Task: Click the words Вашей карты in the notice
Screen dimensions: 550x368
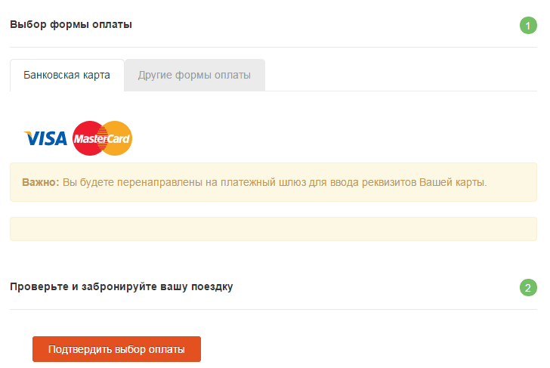Action: [453, 182]
